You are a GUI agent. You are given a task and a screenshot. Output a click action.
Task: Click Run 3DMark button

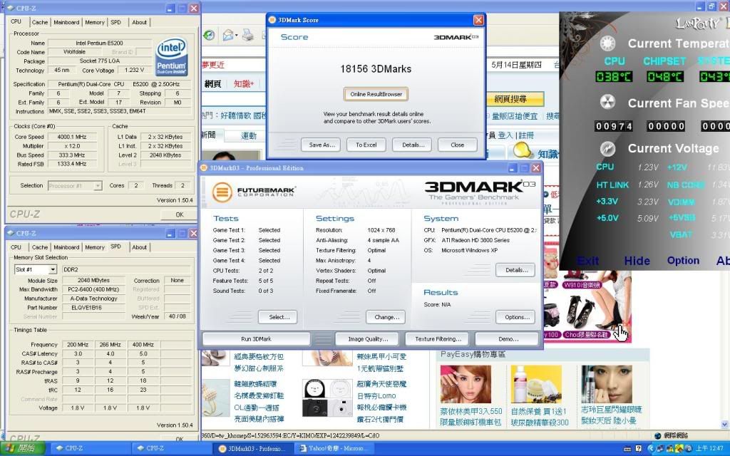pyautogui.click(x=256, y=339)
